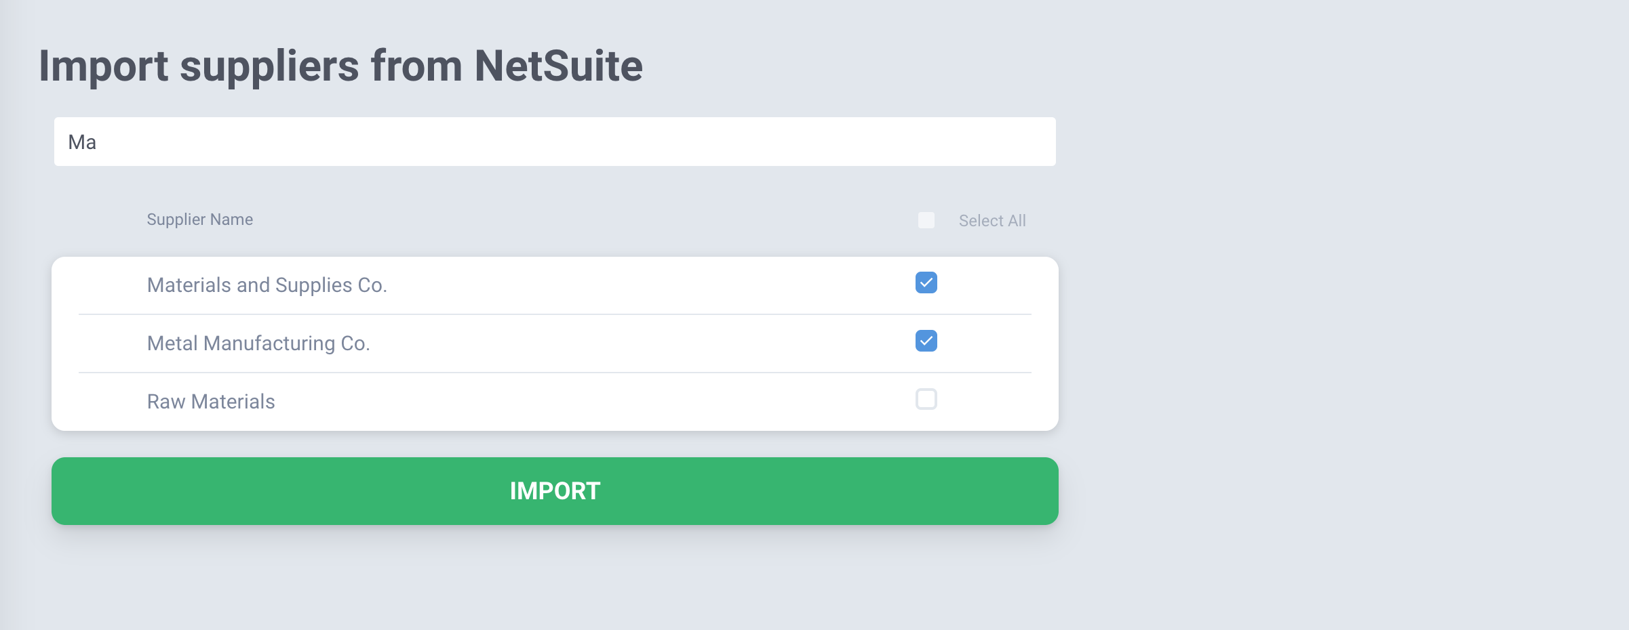Viewport: 1629px width, 630px height.
Task: Uncheck the Materials and Supplies Co. checkbox
Action: click(926, 282)
